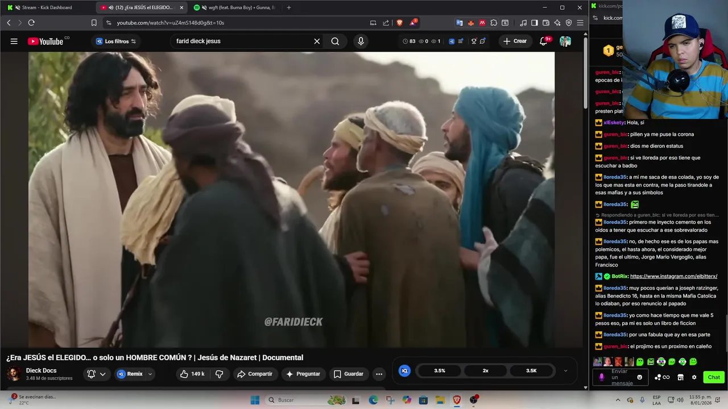
Task: Send message with green Chat button
Action: 714,377
